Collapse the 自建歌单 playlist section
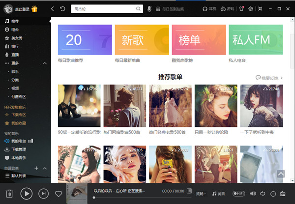 tap(45, 168)
